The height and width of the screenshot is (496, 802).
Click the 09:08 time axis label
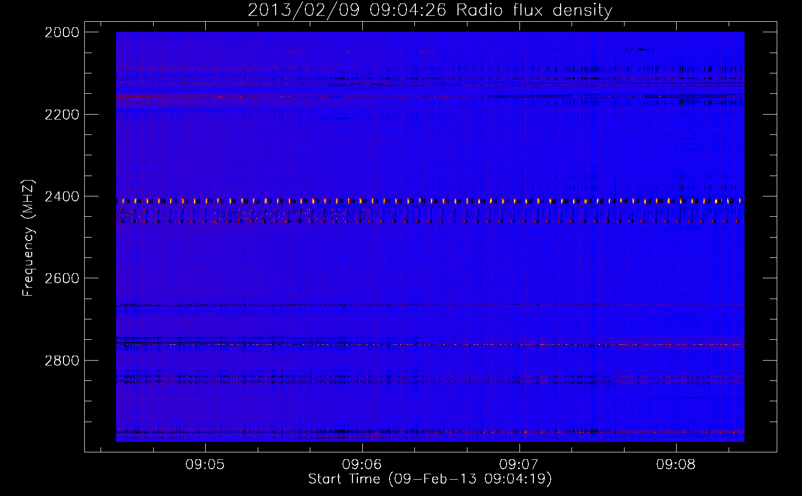[x=676, y=465]
